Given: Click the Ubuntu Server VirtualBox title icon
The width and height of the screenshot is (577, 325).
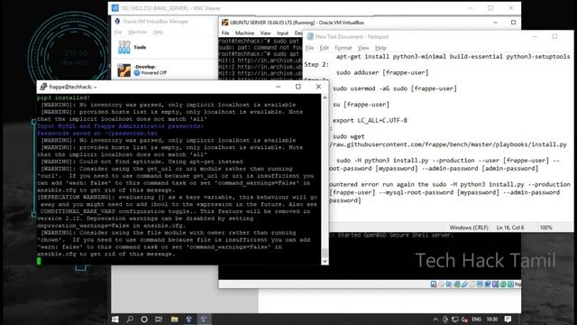Looking at the screenshot, I should 224,23.
